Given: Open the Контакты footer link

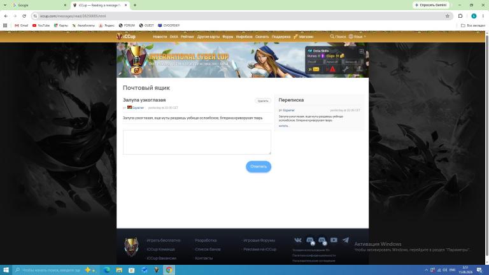Looking at the screenshot, I should (204, 258).
